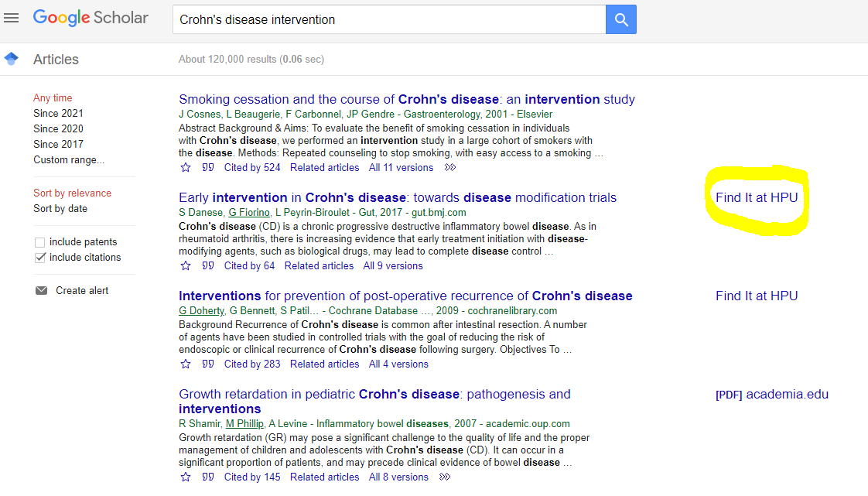Click the Google Scholar logo

(91, 18)
